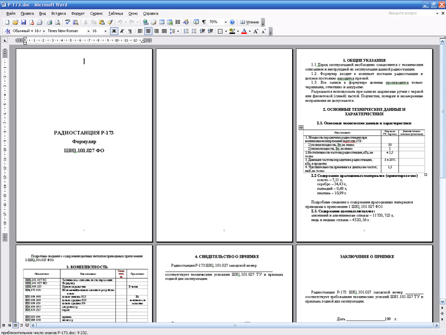The width and height of the screenshot is (446, 335).
Task: Toggle italic formatting with the К button
Action: pos(122,32)
